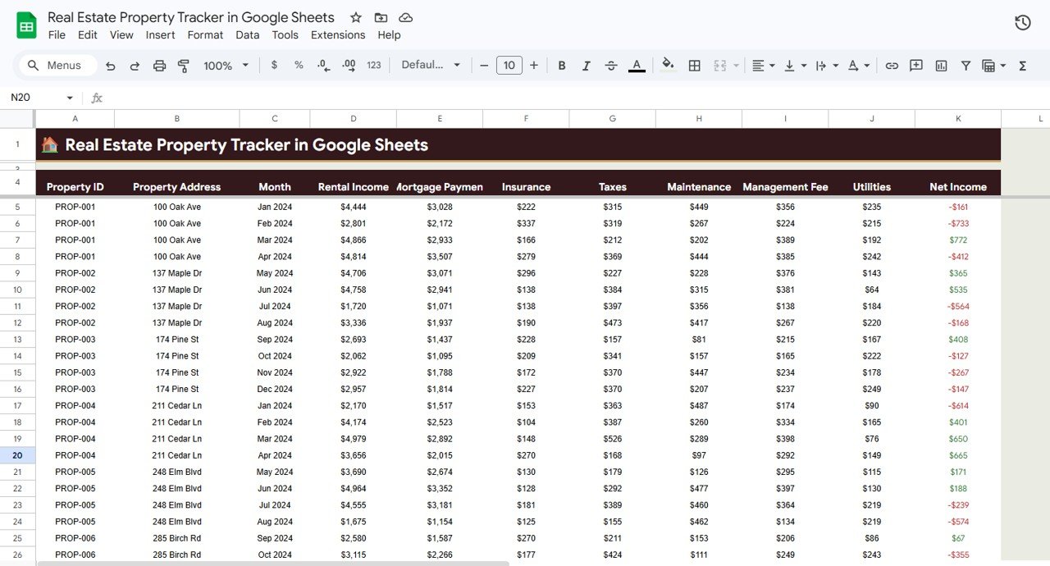Decrease font size with minus button
Image resolution: width=1050 pixels, height=566 pixels.
(x=484, y=65)
